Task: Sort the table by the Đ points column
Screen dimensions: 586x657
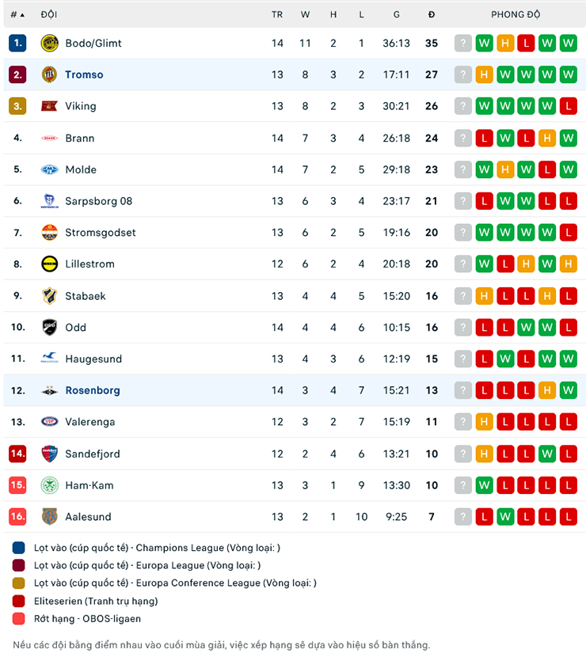Action: click(431, 14)
